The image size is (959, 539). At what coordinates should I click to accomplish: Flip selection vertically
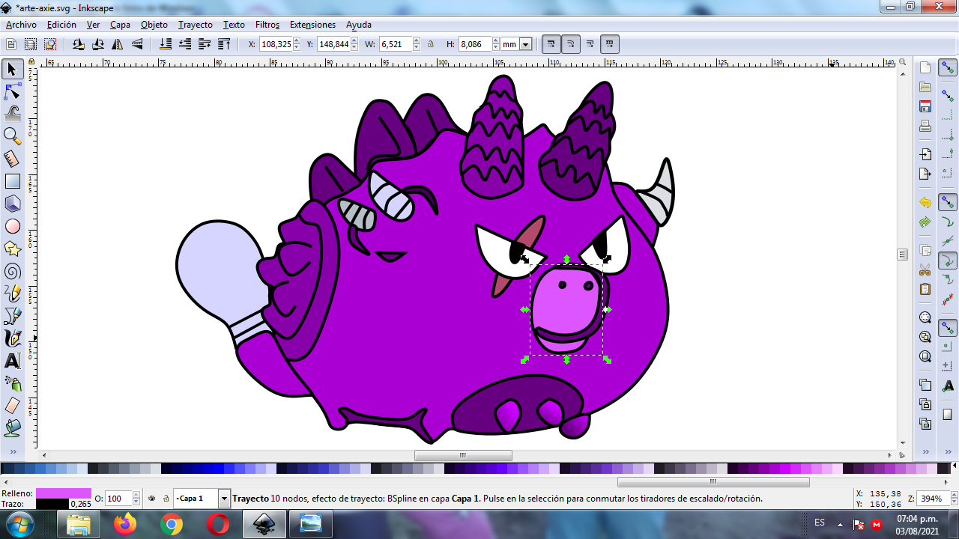(x=137, y=44)
